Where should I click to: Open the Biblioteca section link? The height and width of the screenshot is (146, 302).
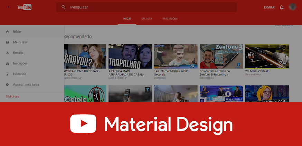12,96
